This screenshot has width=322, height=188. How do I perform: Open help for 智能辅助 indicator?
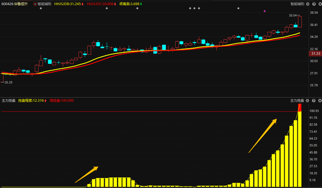314,4
